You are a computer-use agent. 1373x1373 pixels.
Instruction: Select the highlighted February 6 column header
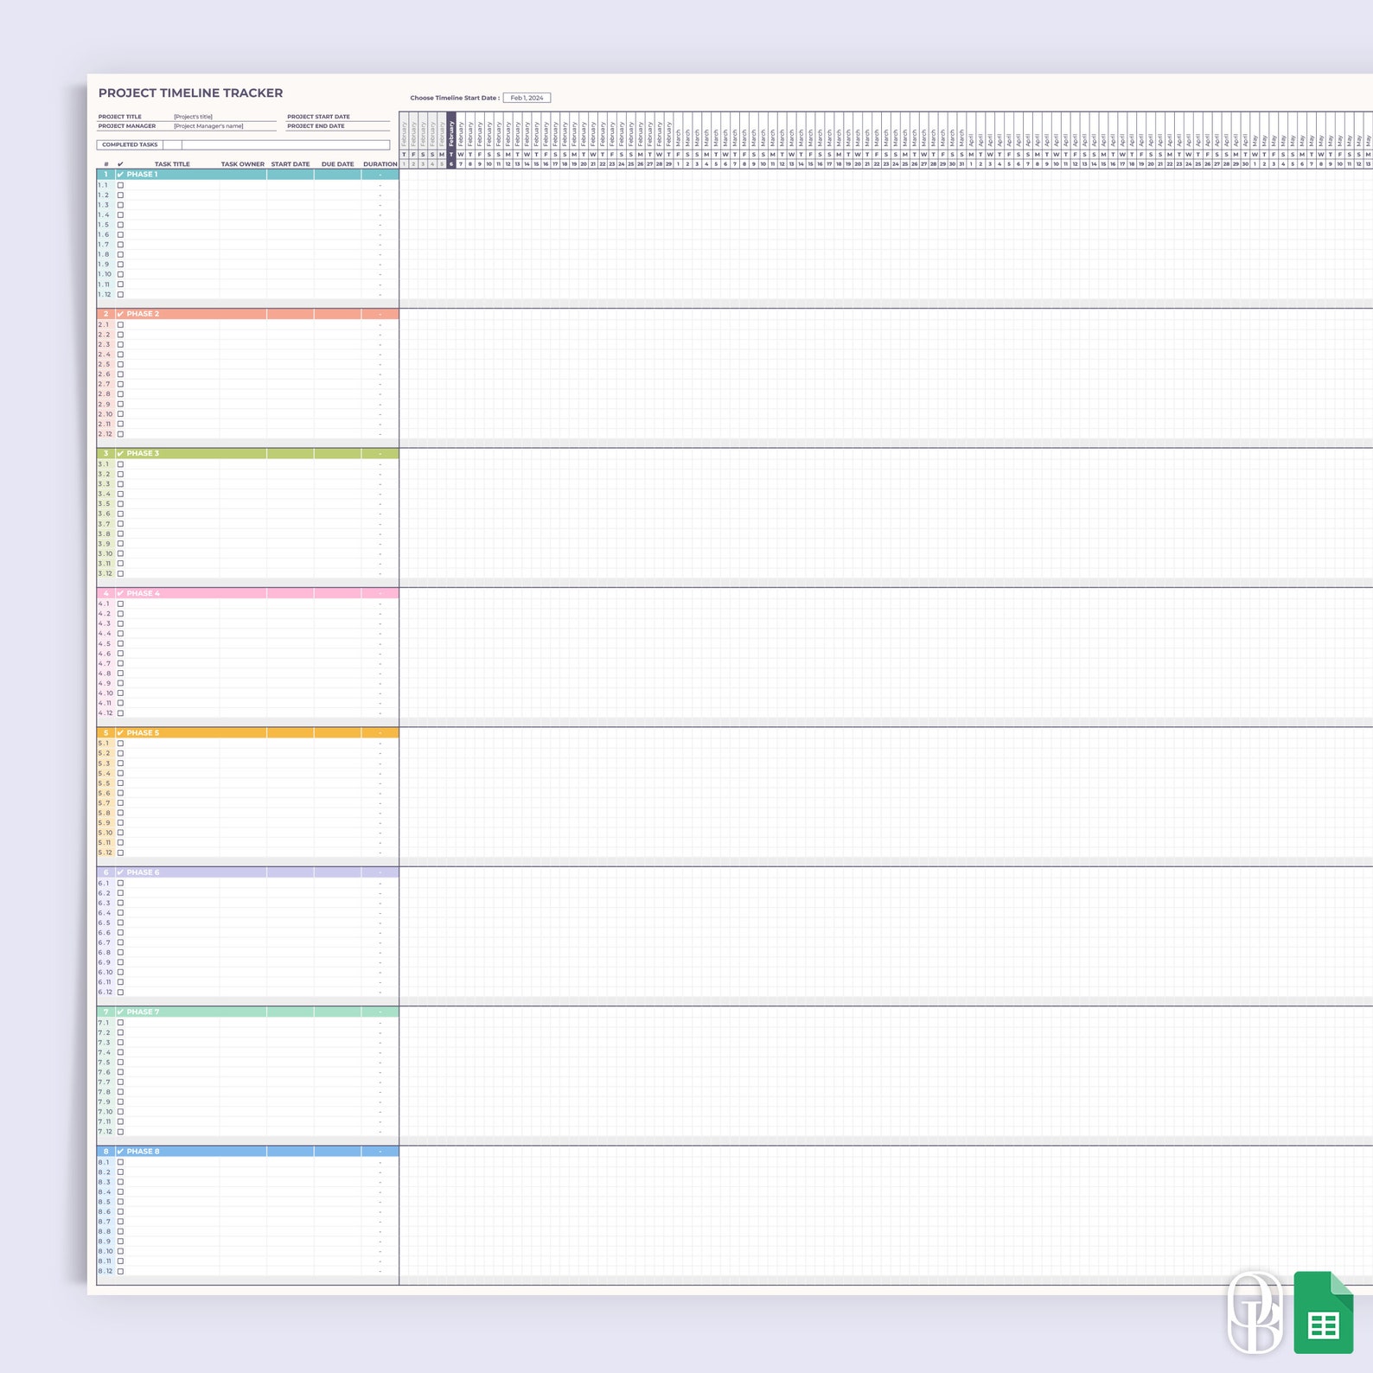coord(451,140)
